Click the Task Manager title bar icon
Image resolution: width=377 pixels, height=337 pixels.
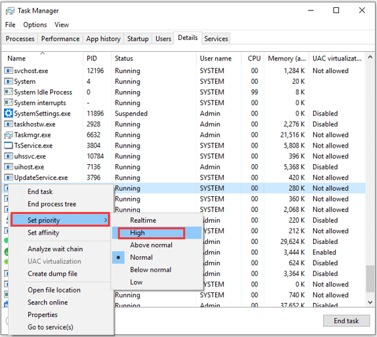pos(10,11)
